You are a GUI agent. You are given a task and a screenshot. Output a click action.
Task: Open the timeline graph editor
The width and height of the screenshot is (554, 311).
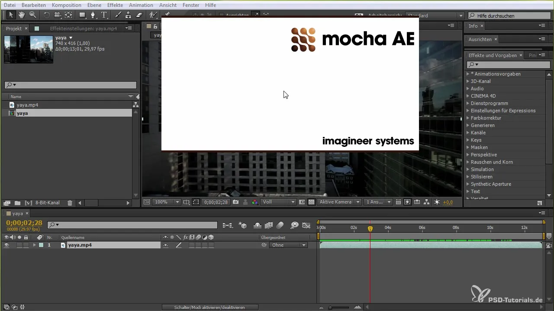pyautogui.click(x=306, y=225)
